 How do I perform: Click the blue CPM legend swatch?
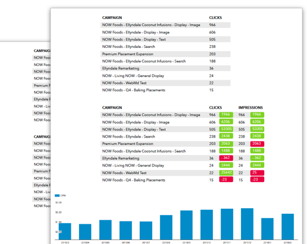[57, 195]
